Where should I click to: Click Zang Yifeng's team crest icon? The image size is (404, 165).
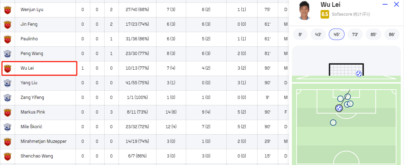tap(8, 97)
